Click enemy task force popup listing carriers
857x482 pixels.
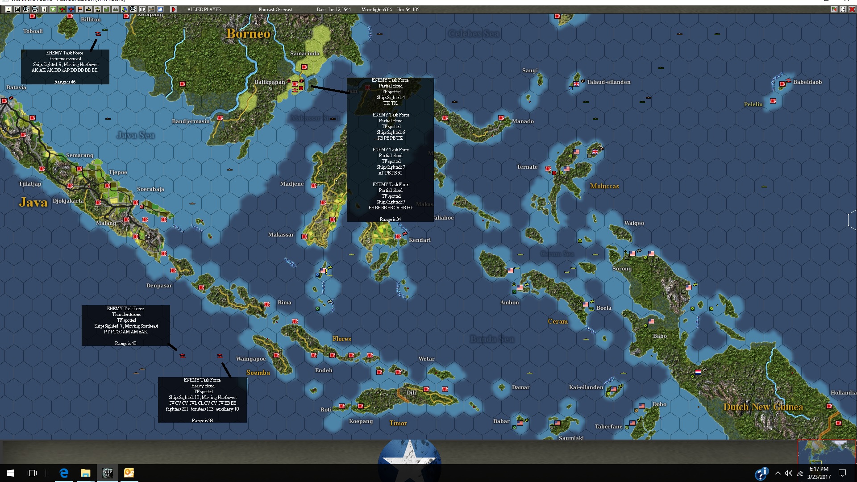(x=202, y=400)
